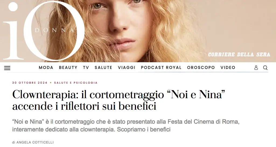Click the 30 OTTOBRE 2024 date label
276x147 pixels.
(30, 83)
